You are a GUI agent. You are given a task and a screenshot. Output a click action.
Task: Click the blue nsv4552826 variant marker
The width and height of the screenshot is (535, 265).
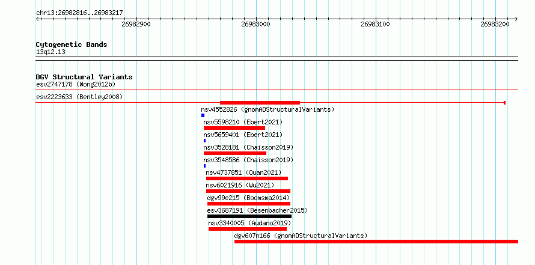click(x=203, y=115)
